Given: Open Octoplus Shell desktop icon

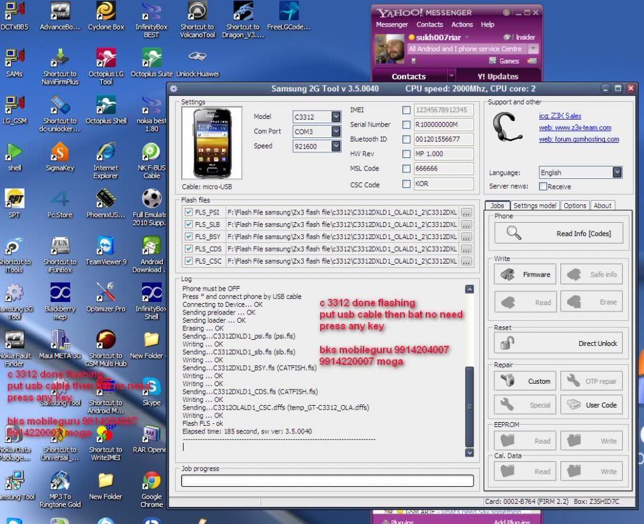Looking at the screenshot, I should 106,109.
